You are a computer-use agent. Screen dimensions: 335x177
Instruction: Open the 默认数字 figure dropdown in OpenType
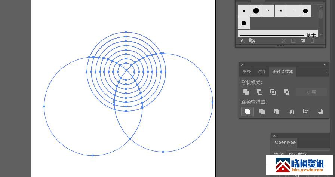coord(303,154)
